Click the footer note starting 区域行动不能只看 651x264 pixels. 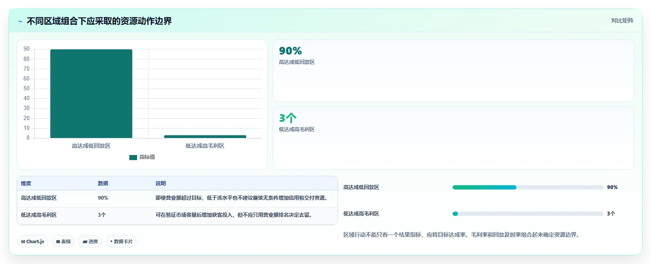pos(461,235)
